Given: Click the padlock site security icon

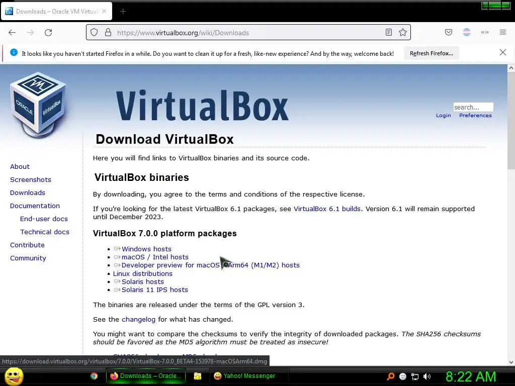Looking at the screenshot, I should [x=108, y=33].
